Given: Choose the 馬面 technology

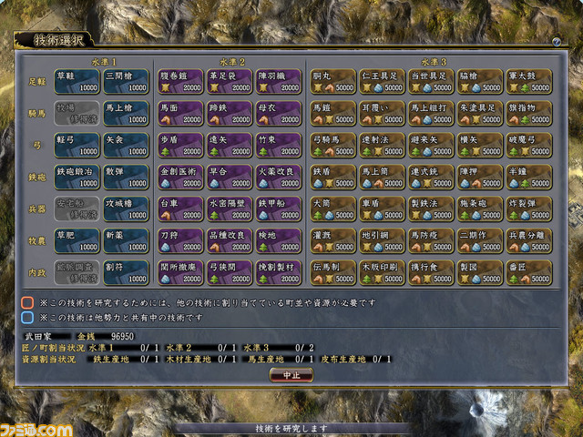Looking at the screenshot, I should point(180,113).
